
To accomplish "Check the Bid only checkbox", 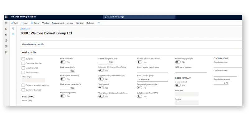I will coord(23,59).
